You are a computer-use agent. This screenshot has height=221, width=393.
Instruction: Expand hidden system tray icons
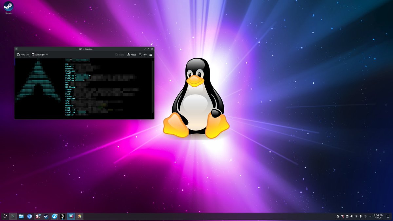370,216
